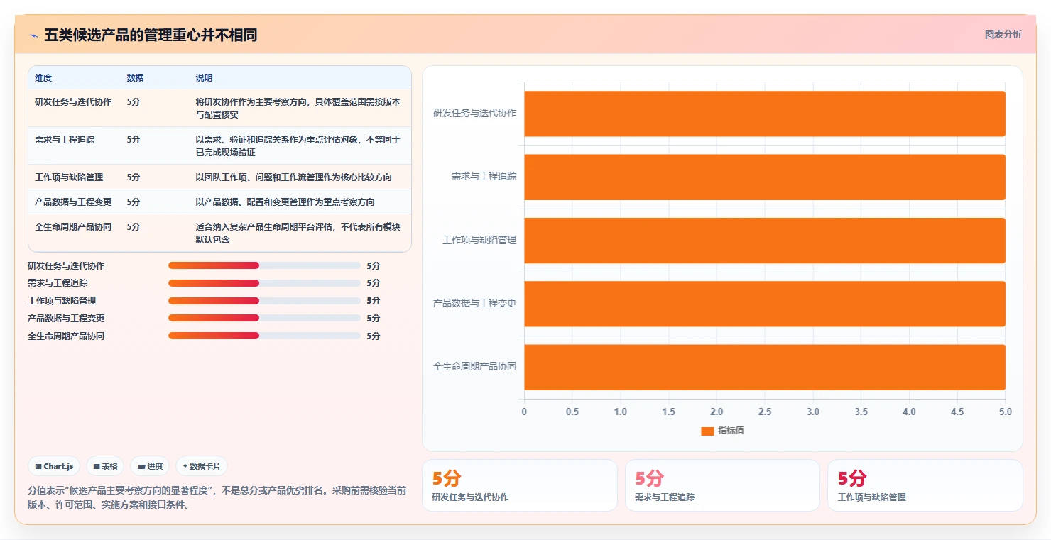Screen dimensions: 1051x540
Task: Click the 5分 value in table row 需求与工程追踪
Action: click(134, 140)
